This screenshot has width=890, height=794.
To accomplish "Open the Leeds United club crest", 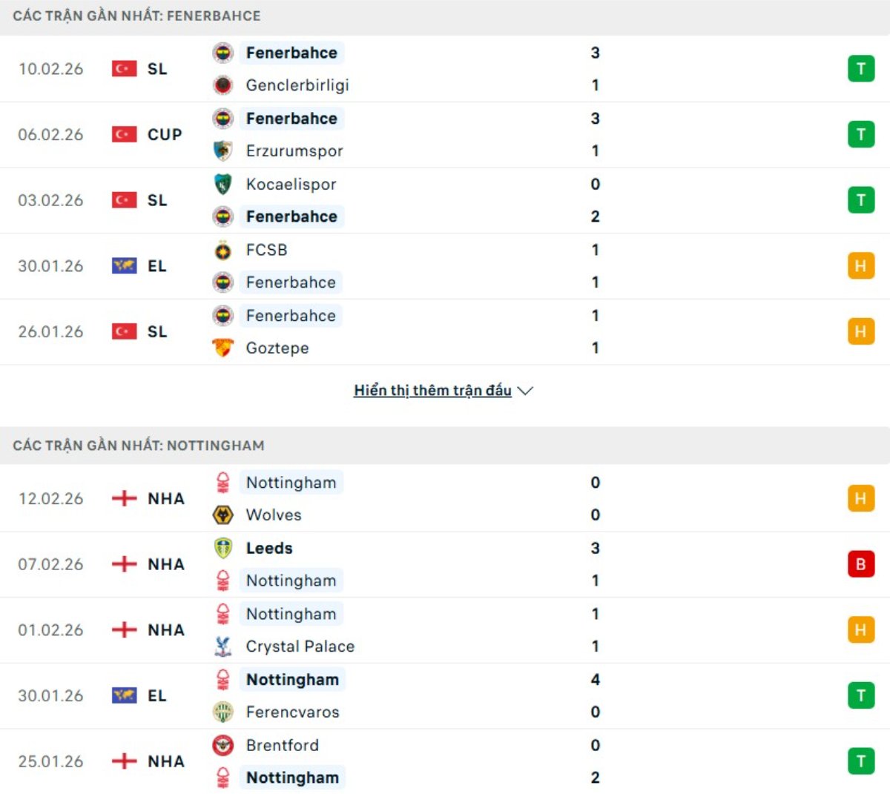I will [224, 548].
